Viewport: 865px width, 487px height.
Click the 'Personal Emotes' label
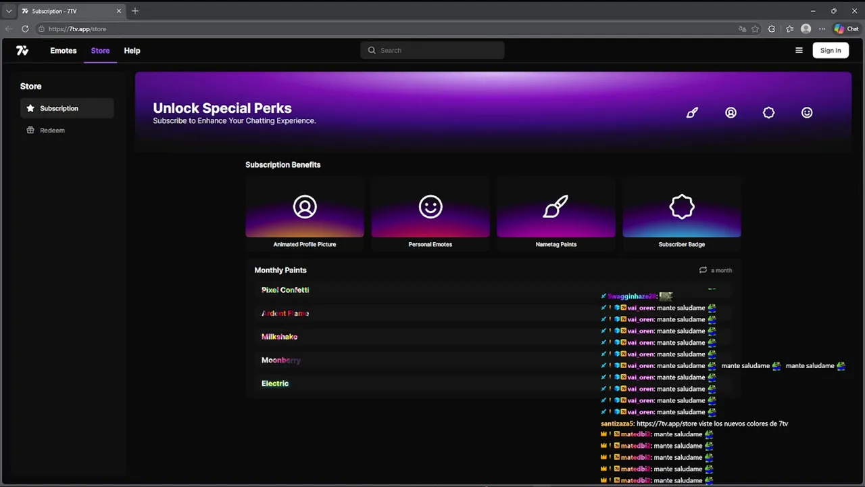(430, 244)
